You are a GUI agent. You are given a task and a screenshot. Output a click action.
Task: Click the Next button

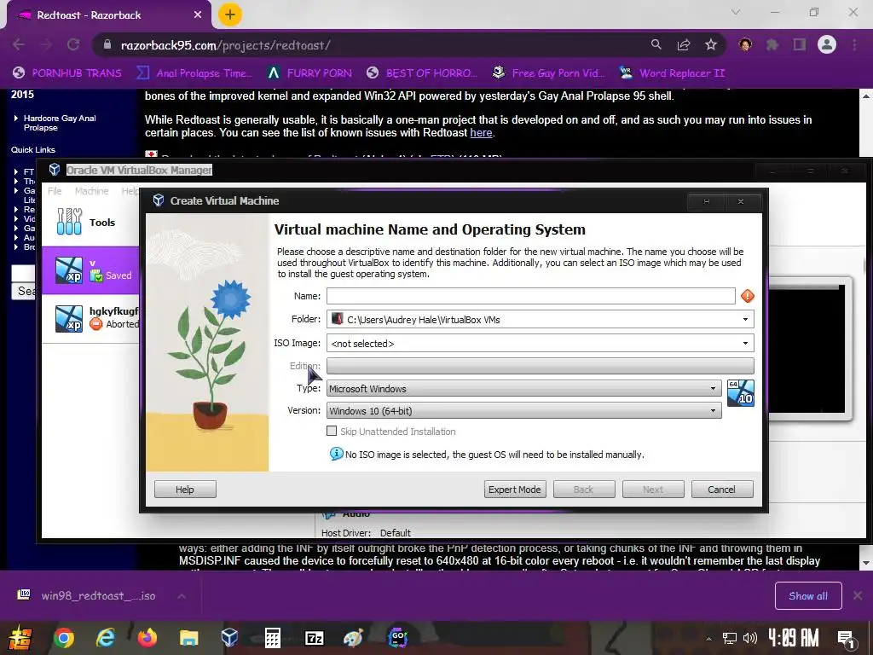(653, 490)
